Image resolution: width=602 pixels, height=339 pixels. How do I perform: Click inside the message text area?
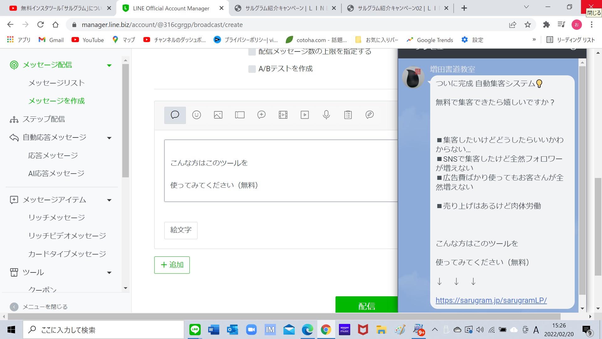click(281, 171)
